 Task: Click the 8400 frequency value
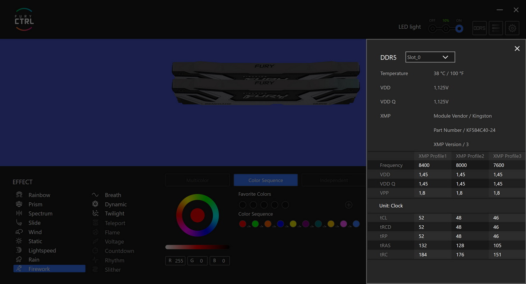coord(424,165)
